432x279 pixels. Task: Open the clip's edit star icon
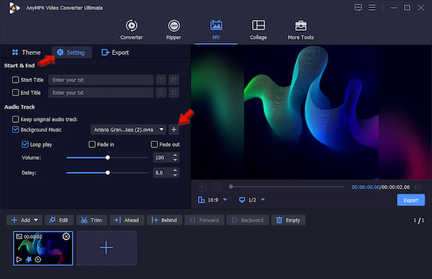[x=29, y=260]
